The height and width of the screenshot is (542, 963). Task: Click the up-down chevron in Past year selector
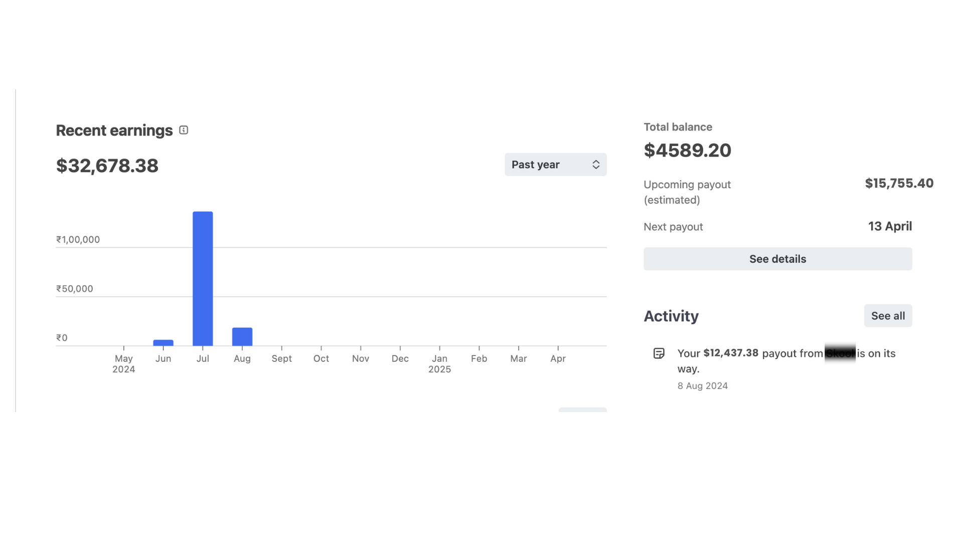click(x=596, y=165)
